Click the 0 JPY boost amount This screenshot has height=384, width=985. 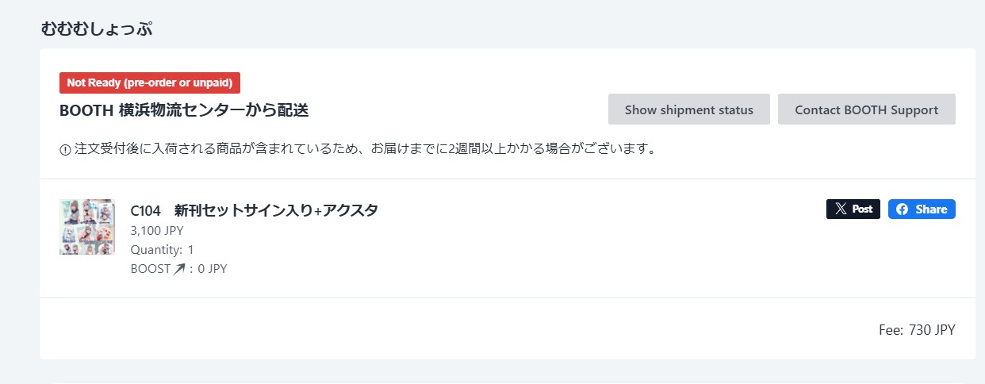pos(213,269)
